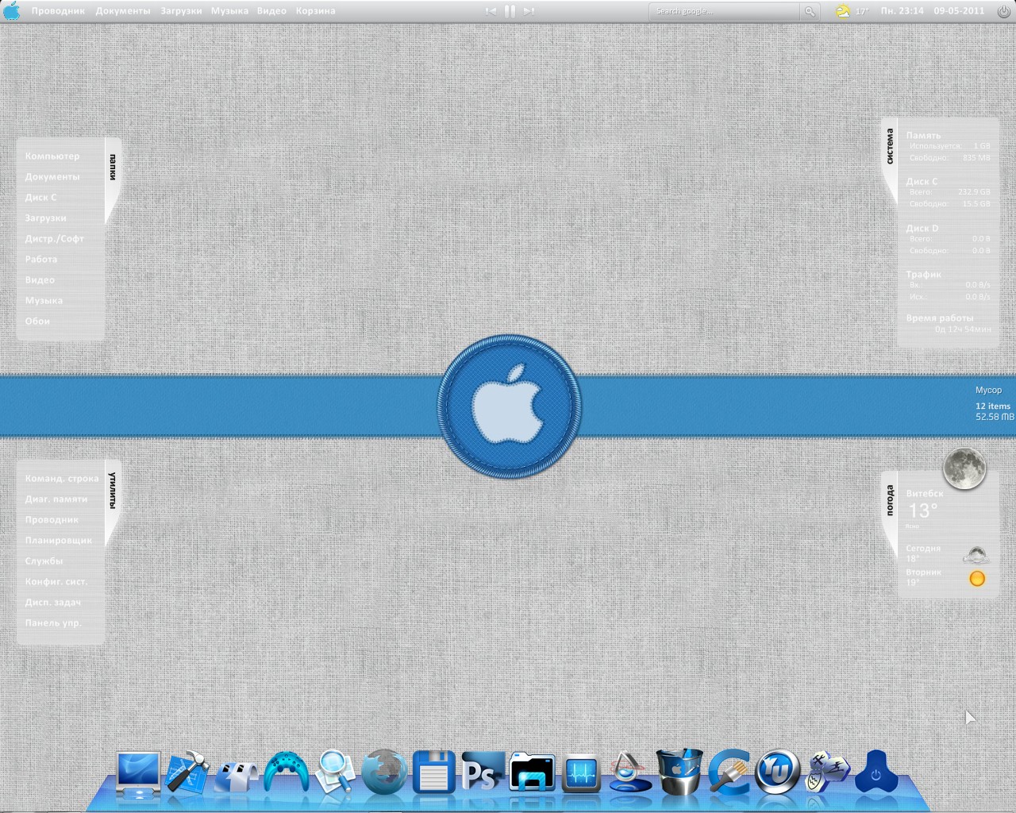The image size is (1016, 813).
Task: Click the Сегодня forecast cloud icon
Action: point(976,554)
